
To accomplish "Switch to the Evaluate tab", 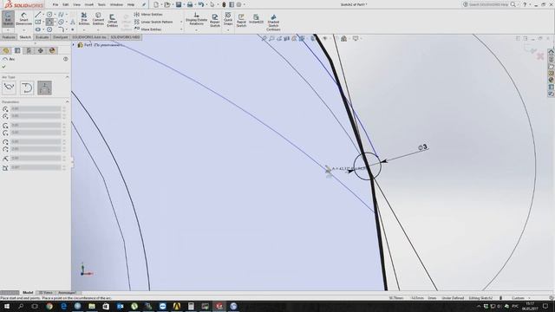I will (x=42, y=37).
